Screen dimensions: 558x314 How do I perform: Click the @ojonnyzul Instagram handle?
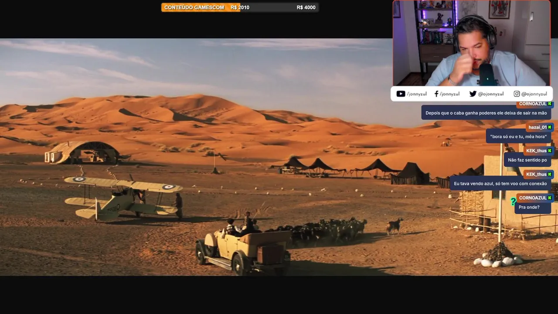(x=534, y=94)
